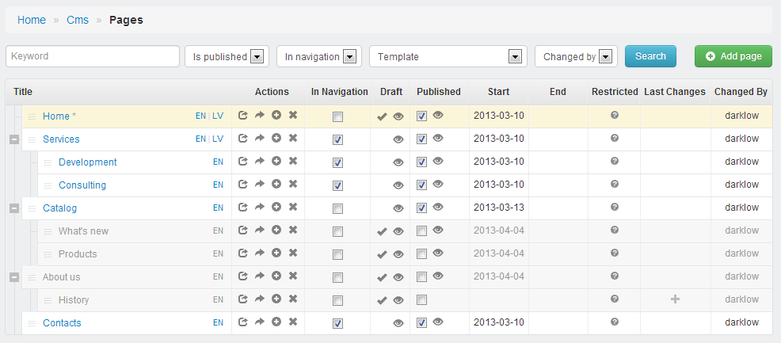
Task: Click the green Add page button
Action: [x=733, y=56]
